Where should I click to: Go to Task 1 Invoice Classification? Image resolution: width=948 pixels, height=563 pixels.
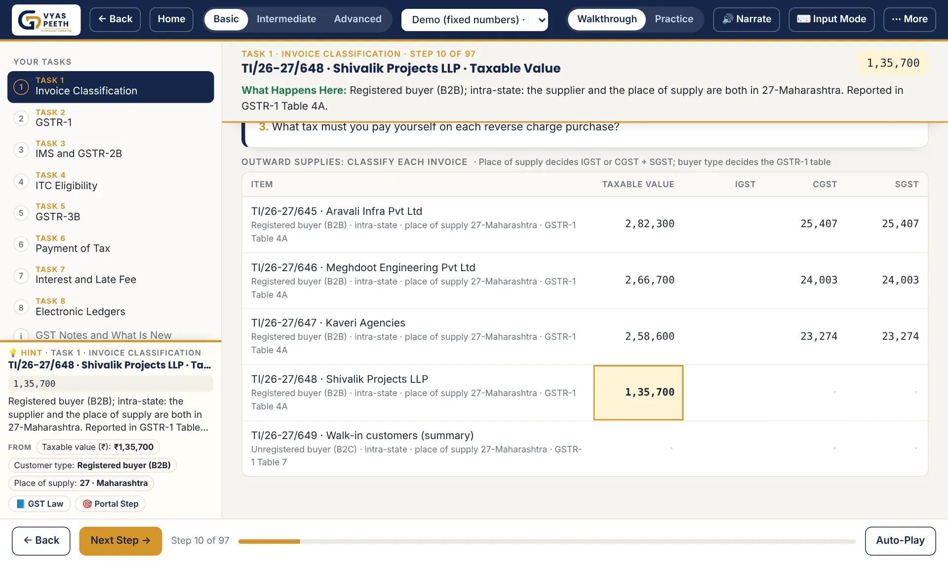coord(111,87)
